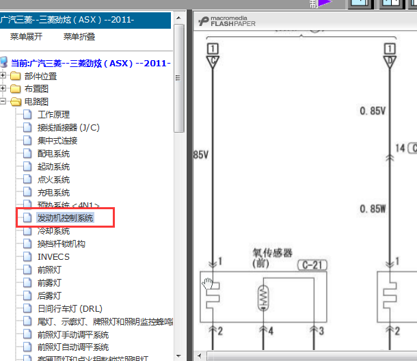Select 发动机控制系统 in the tree

click(x=65, y=218)
